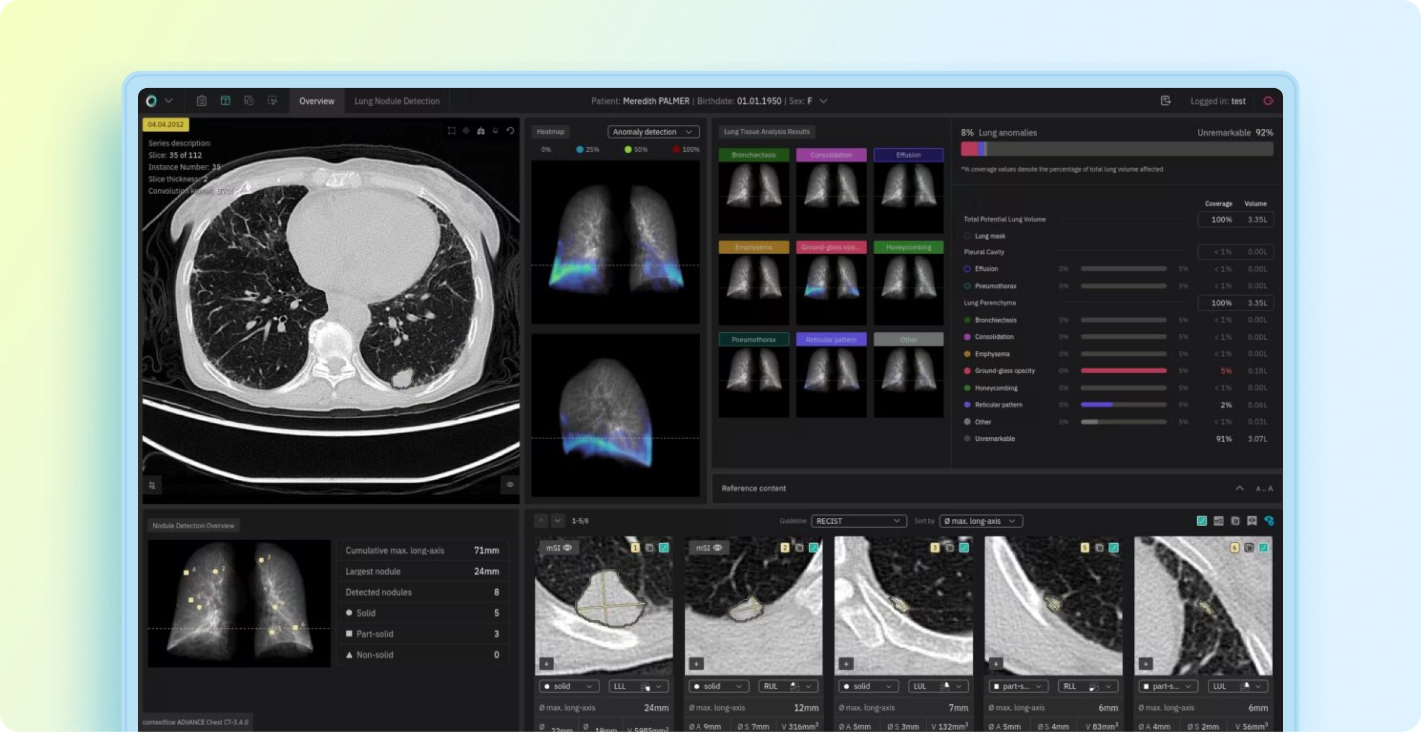Click the selection-cursor icon in the top toolbar
Screen dimensions: 1421x734
[x=272, y=101]
